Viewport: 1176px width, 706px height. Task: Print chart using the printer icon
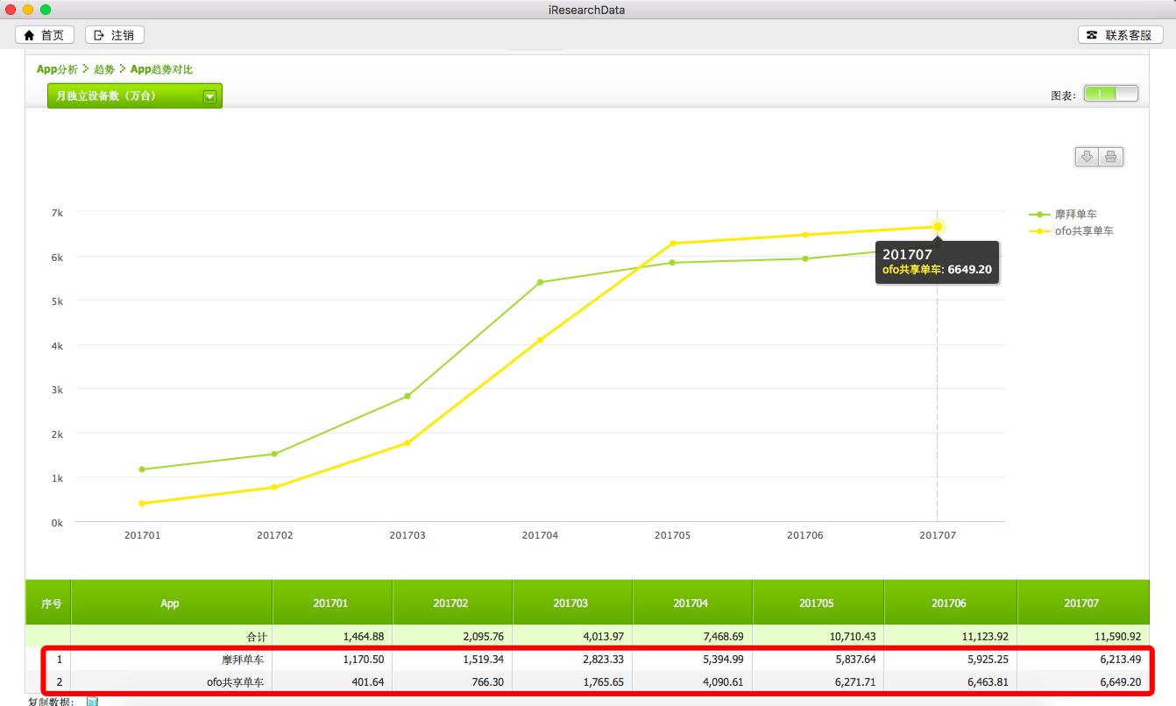1111,157
